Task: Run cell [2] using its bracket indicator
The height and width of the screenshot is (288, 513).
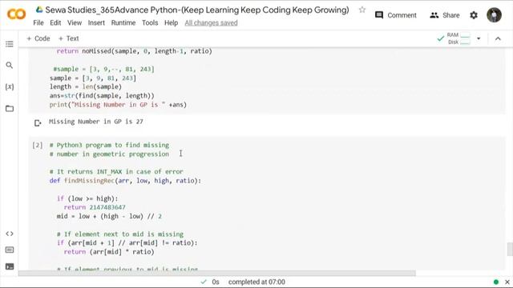Action: 38,145
